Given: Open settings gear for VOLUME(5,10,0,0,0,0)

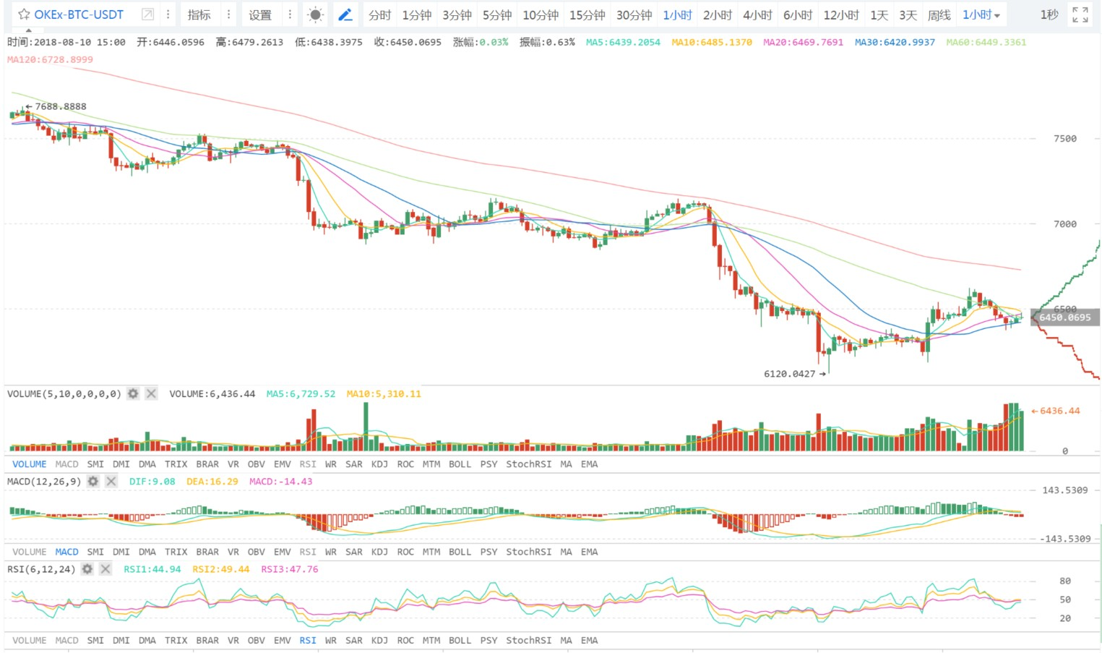Looking at the screenshot, I should pos(133,393).
